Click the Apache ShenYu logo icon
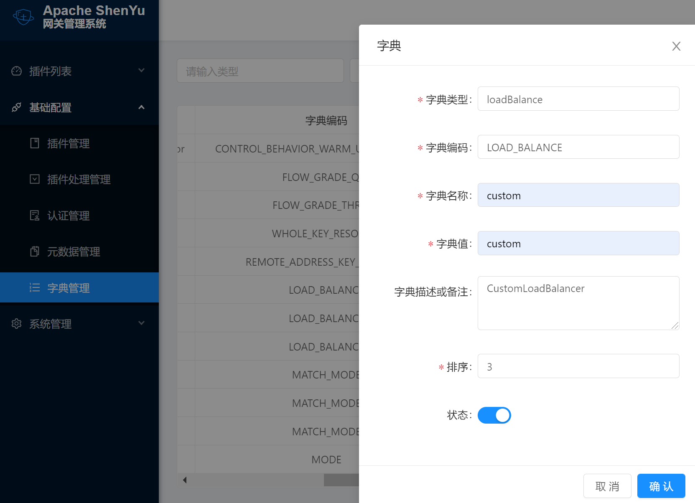This screenshot has height=503, width=695. (x=23, y=17)
